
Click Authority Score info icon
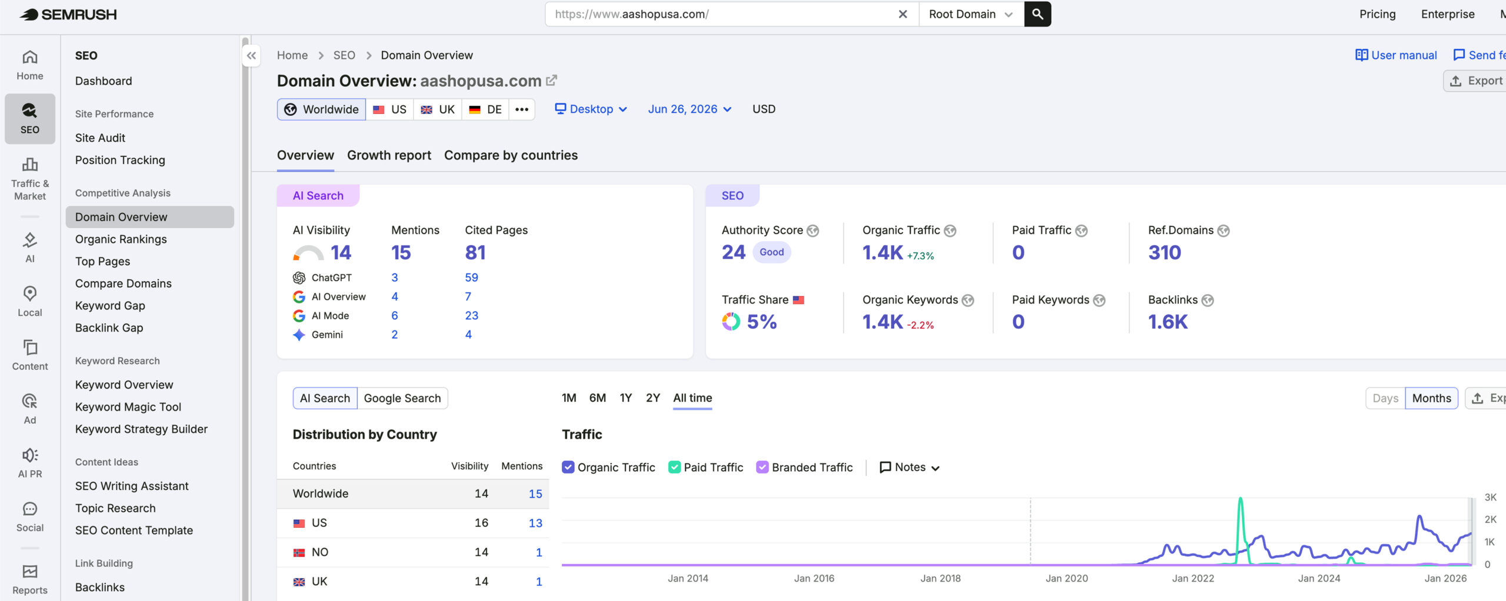click(813, 231)
